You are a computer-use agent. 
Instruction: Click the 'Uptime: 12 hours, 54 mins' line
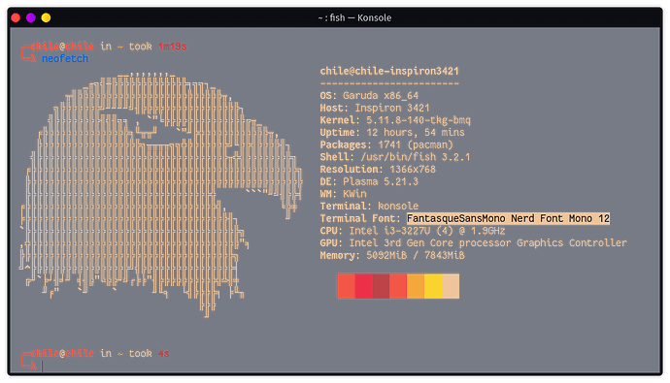tap(392, 133)
